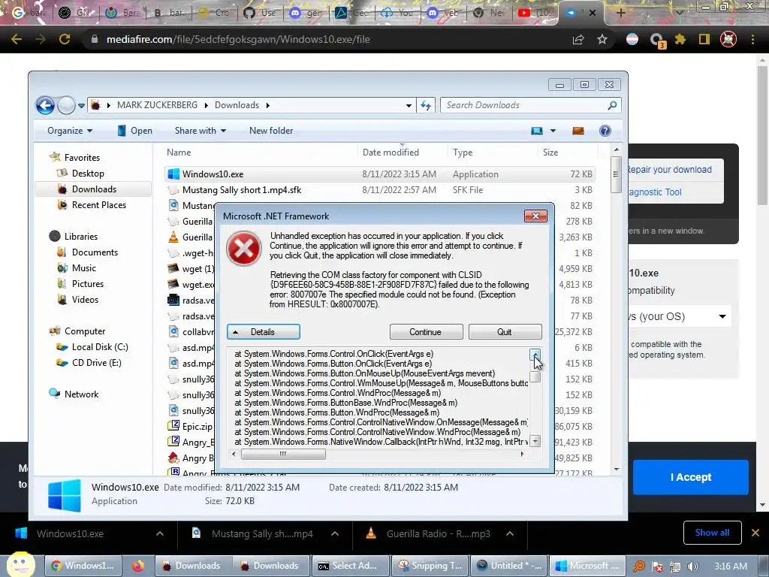This screenshot has width=769, height=577.
Task: Click the Open toolbar button in Explorer
Action: [135, 131]
